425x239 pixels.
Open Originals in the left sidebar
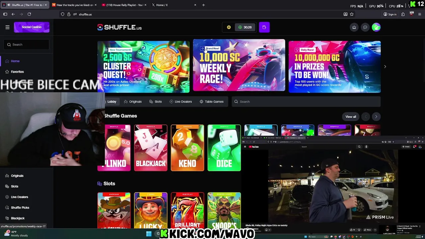(17, 176)
